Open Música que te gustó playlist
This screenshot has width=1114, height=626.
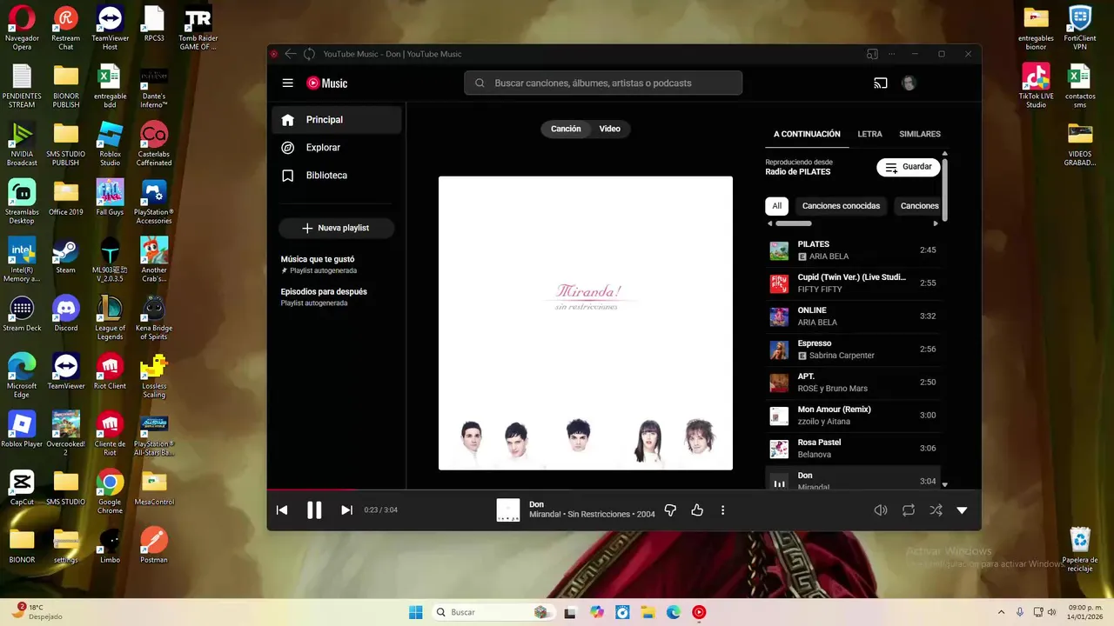pos(337,264)
